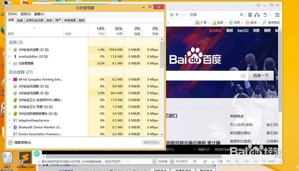Screen dimensions: 299x171
Task: Click the 扩展 extensions icon
Action: pyautogui.click(x=198, y=23)
